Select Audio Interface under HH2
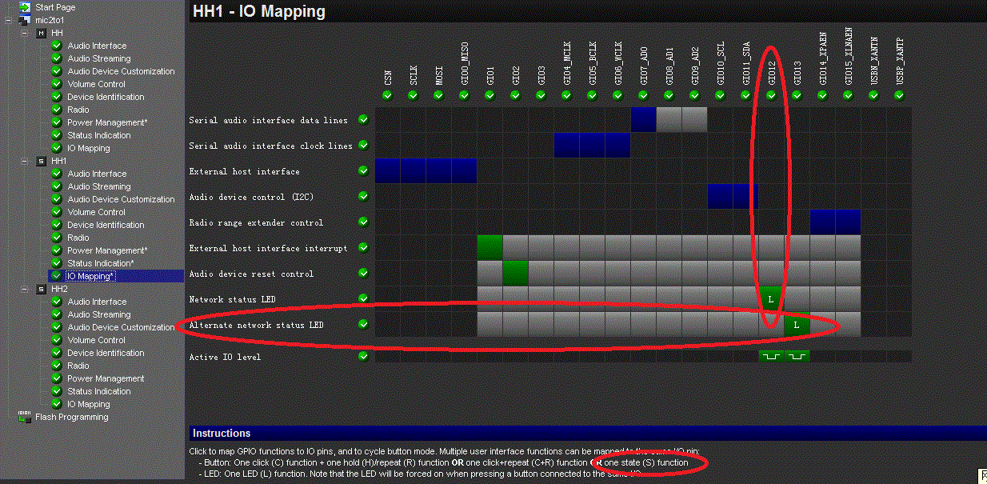Image resolution: width=987 pixels, height=484 pixels. tap(97, 302)
